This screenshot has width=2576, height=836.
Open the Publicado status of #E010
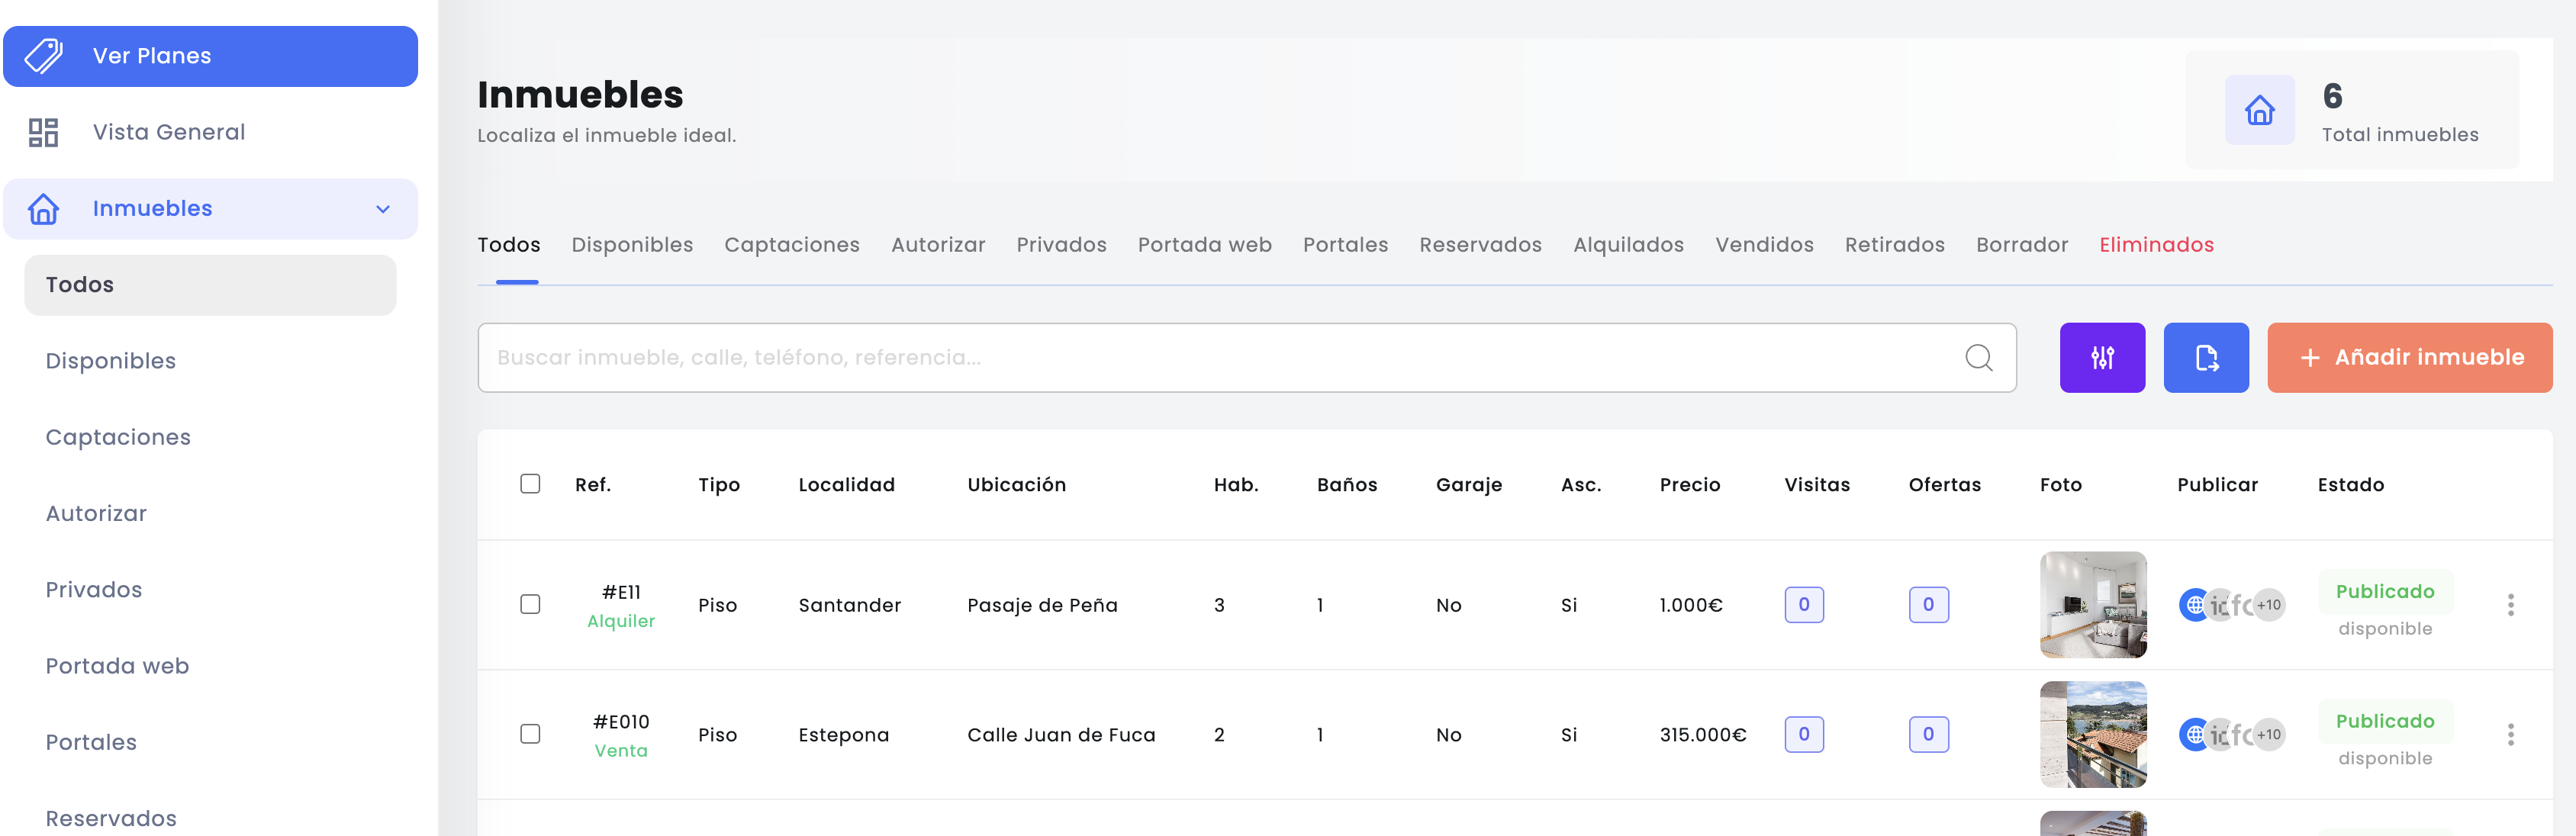tap(2384, 722)
